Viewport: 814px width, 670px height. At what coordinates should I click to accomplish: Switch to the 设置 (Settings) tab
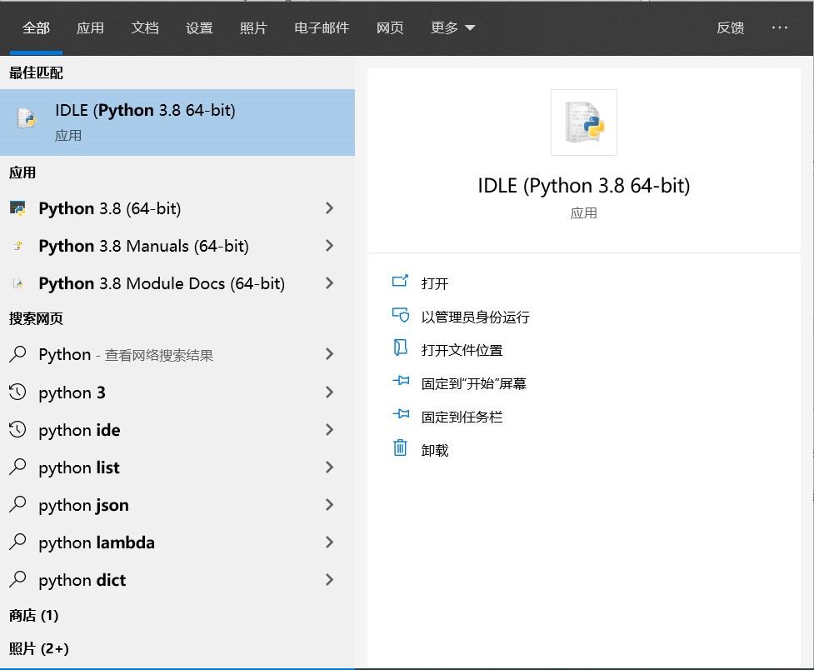pyautogui.click(x=199, y=27)
